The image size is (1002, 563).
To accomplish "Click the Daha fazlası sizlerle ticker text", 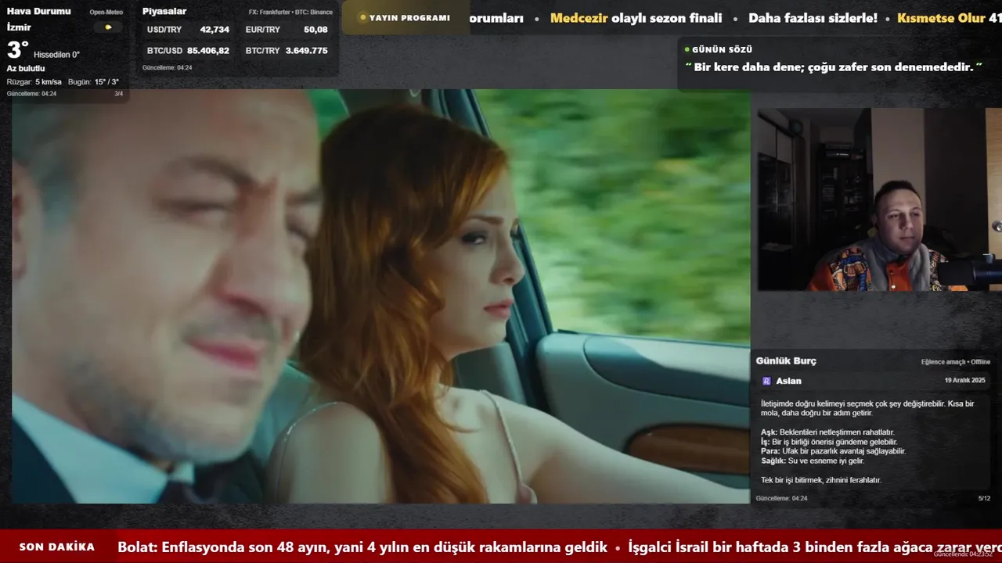I will click(x=813, y=18).
